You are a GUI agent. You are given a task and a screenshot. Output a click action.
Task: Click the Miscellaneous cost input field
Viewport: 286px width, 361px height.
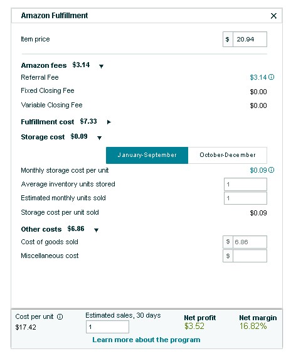(x=250, y=256)
